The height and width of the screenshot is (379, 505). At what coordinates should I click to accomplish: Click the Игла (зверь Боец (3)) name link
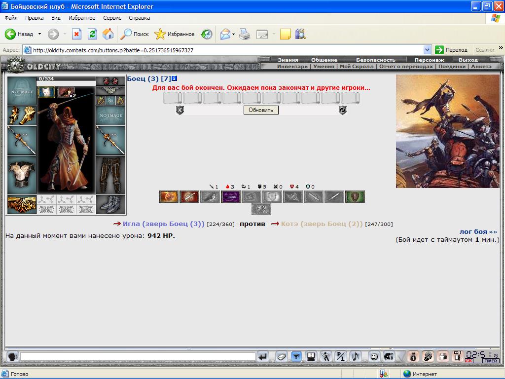[164, 224]
